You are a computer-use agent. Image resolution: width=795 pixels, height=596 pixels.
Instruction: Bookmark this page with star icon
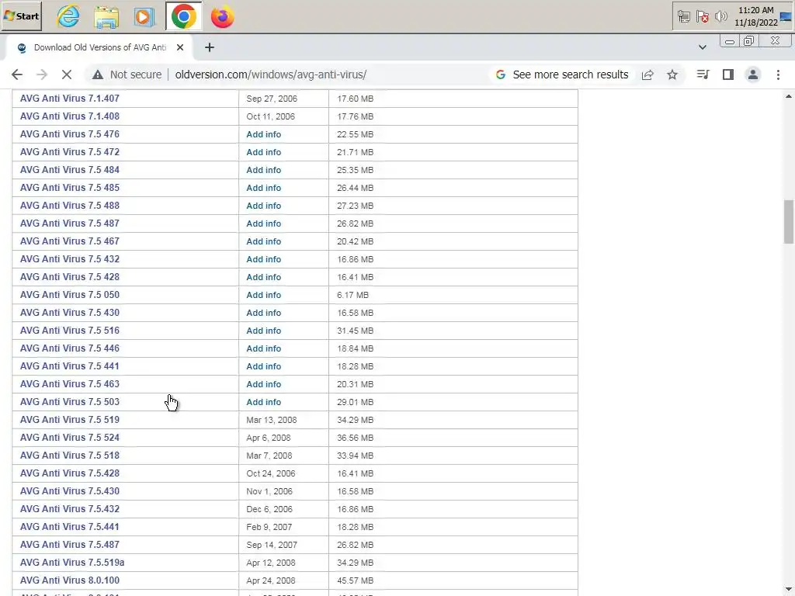tap(672, 74)
